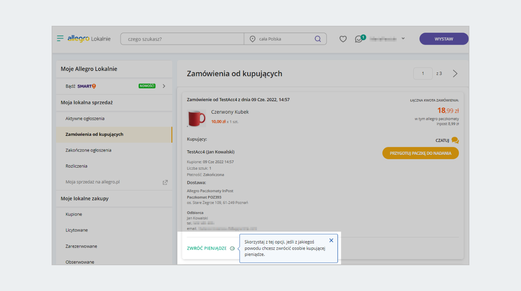Open the account dropdown chevron
The height and width of the screenshot is (291, 521).
(x=403, y=39)
